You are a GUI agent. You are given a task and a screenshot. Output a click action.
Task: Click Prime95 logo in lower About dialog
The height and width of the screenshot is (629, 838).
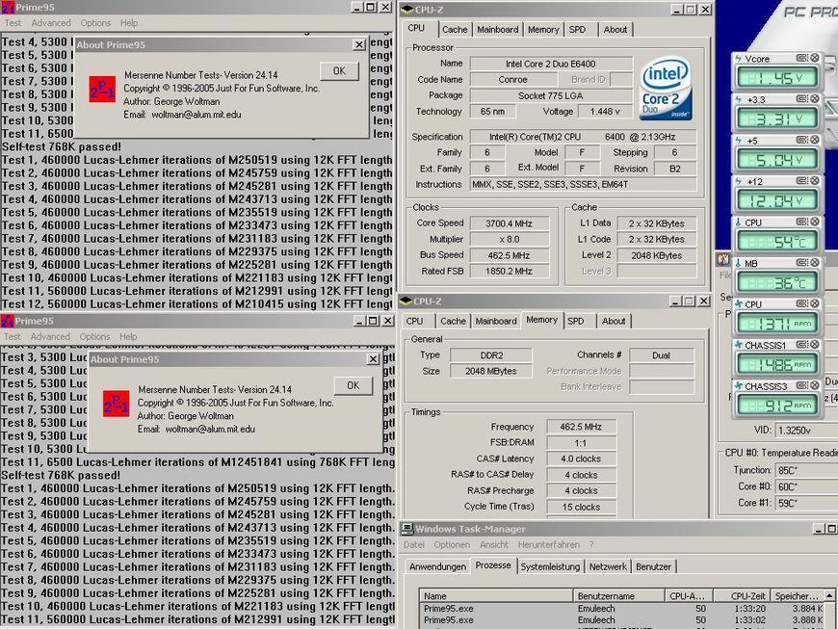116,404
